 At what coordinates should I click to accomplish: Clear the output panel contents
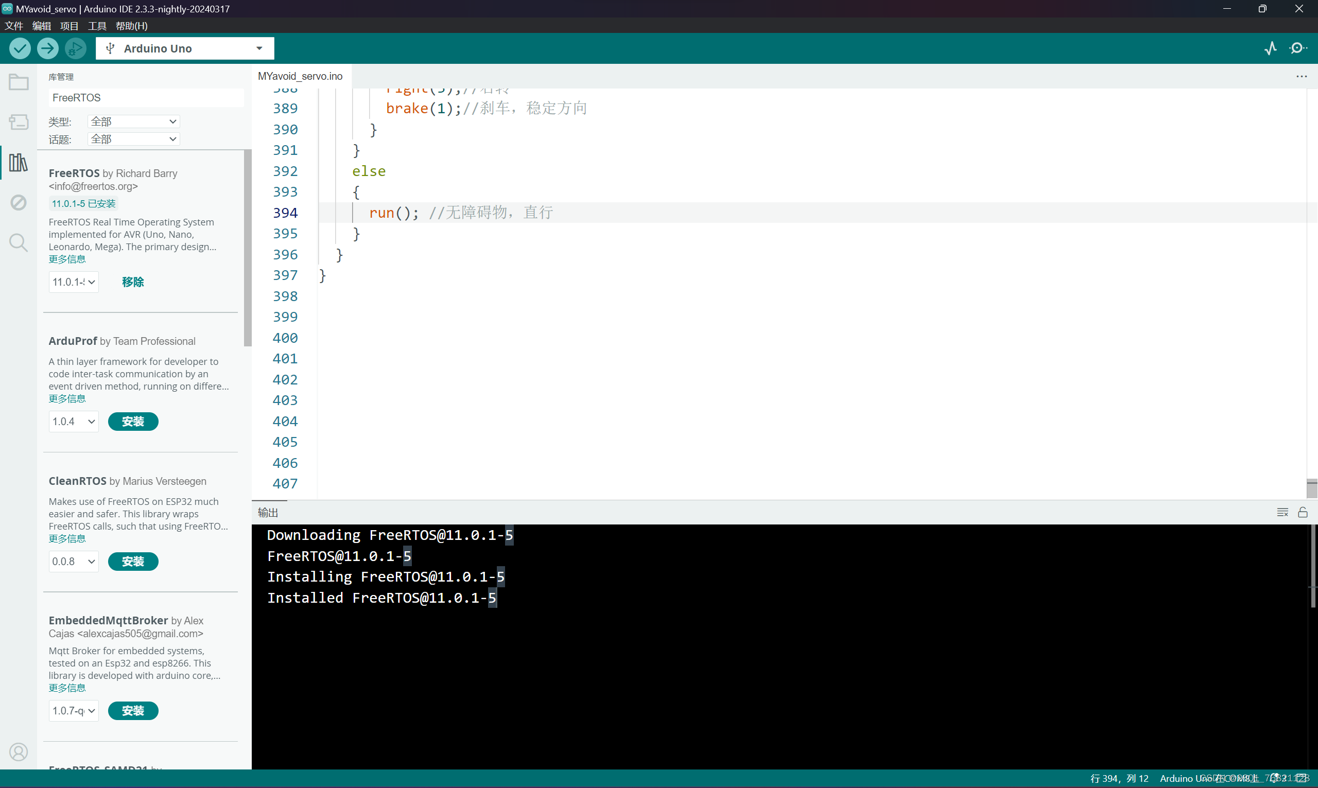pyautogui.click(x=1282, y=513)
